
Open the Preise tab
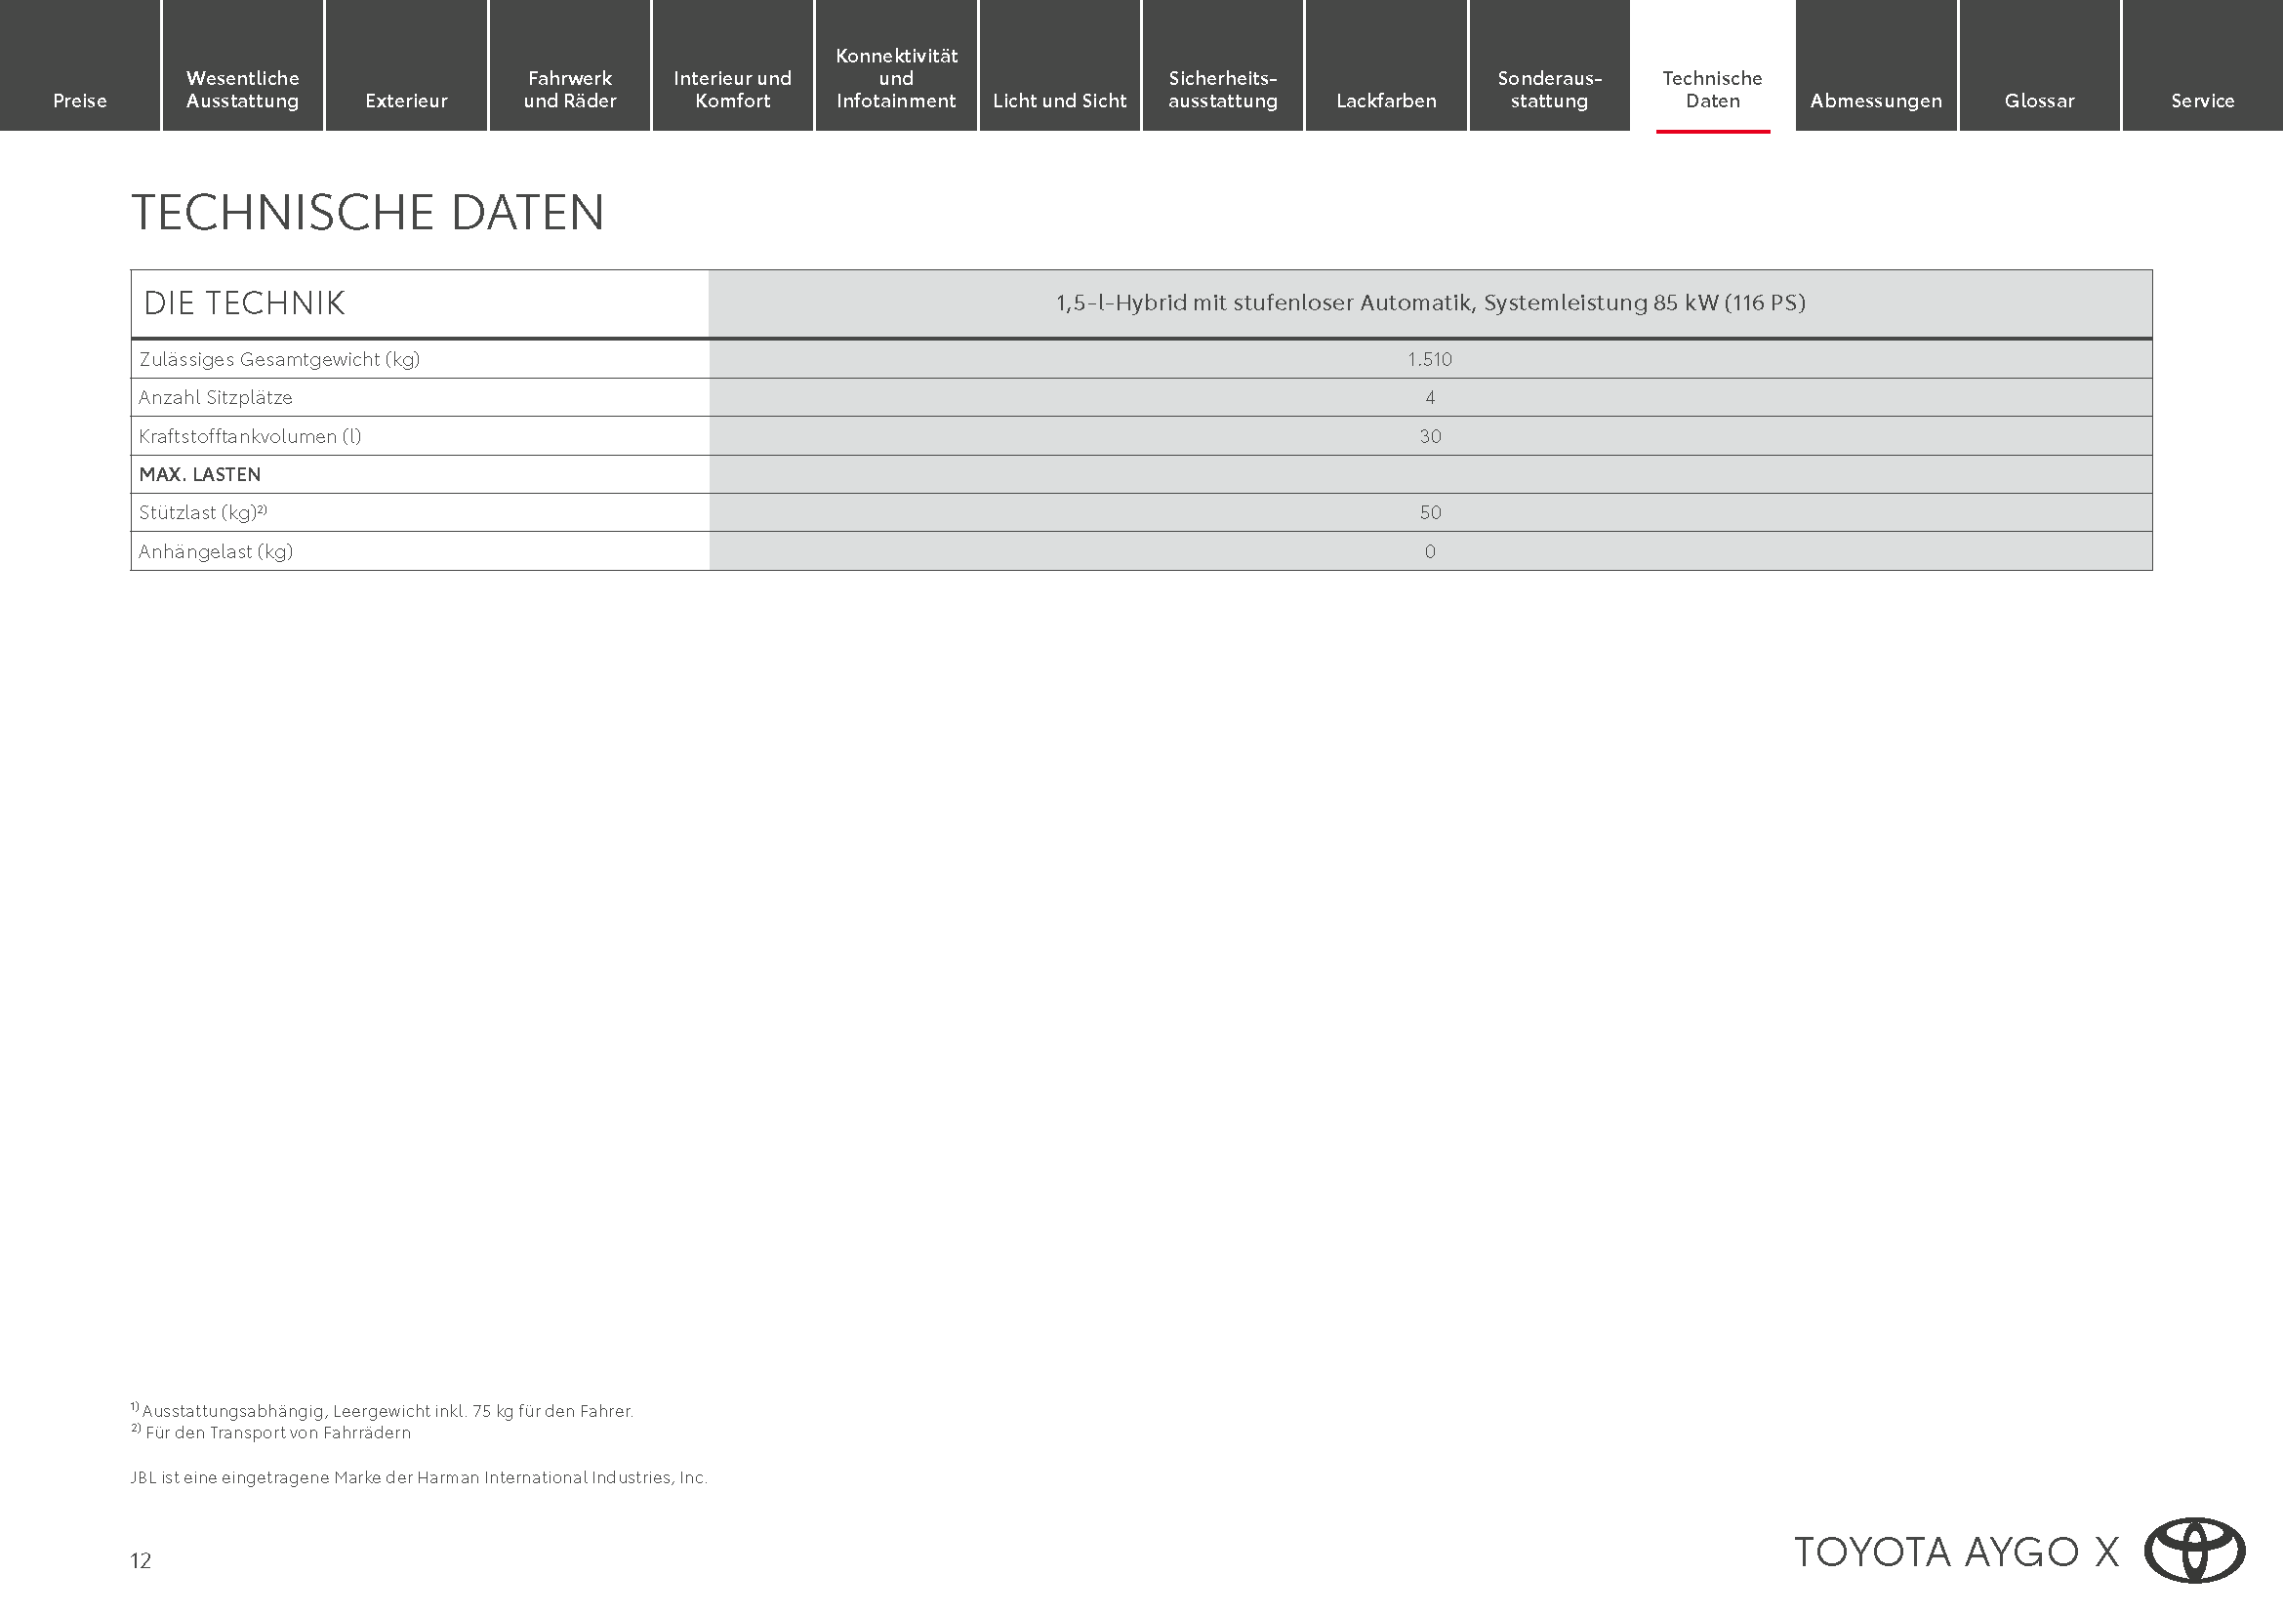(x=79, y=100)
